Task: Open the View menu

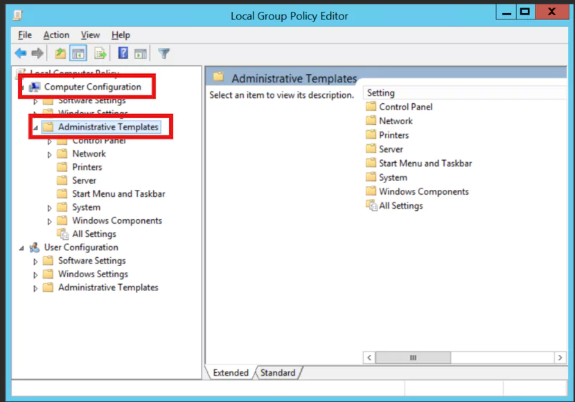Action: coord(90,35)
